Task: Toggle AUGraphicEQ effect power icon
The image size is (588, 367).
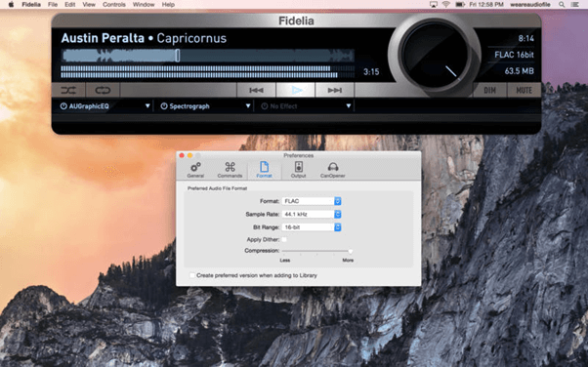Action: (63, 106)
